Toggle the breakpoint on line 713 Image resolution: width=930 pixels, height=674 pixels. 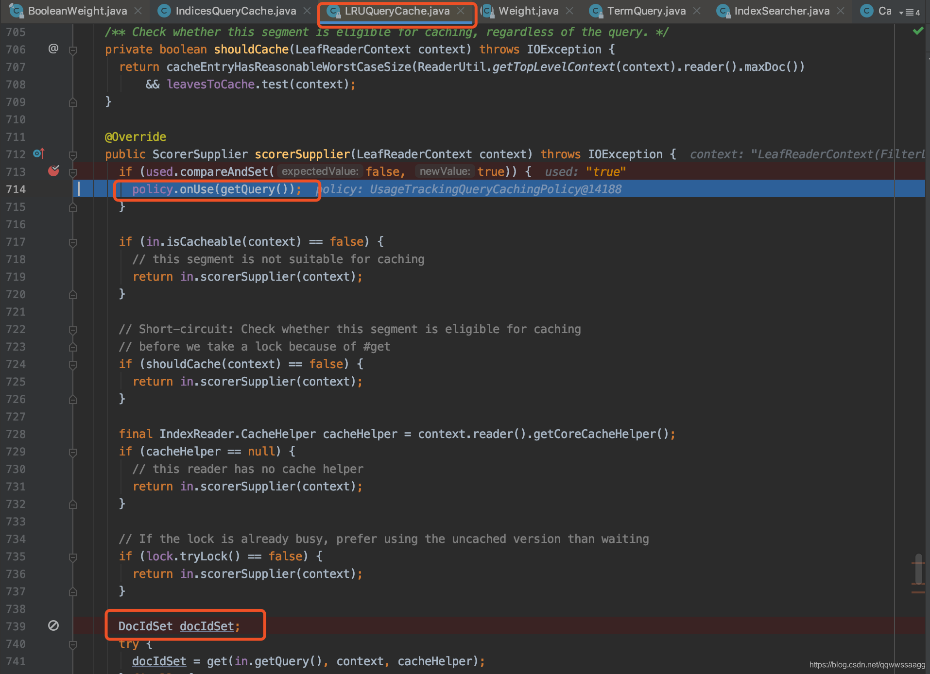(53, 170)
